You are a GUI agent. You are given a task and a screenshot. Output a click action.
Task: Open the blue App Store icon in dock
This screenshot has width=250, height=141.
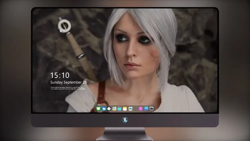point(146,109)
